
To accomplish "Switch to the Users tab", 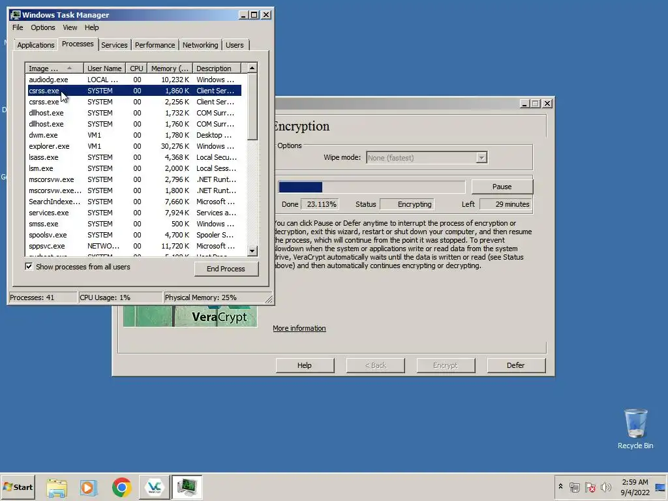I will point(235,45).
